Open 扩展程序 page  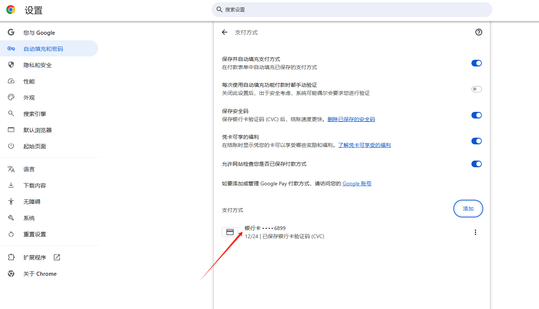click(49, 257)
